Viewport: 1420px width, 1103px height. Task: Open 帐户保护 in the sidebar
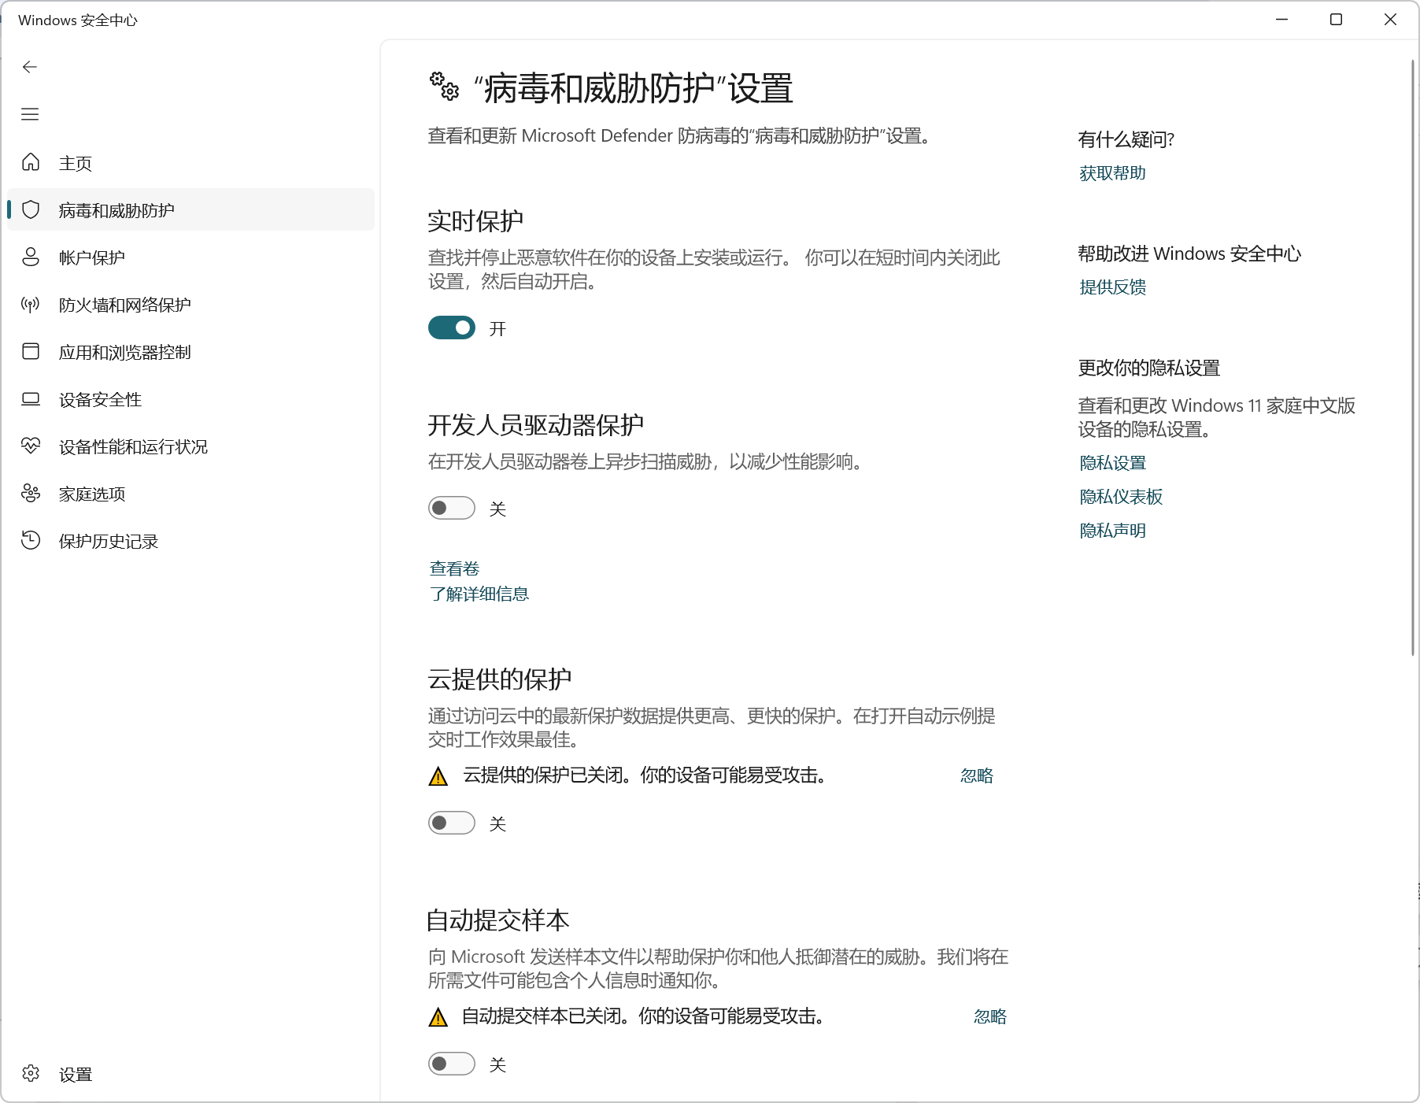[190, 257]
